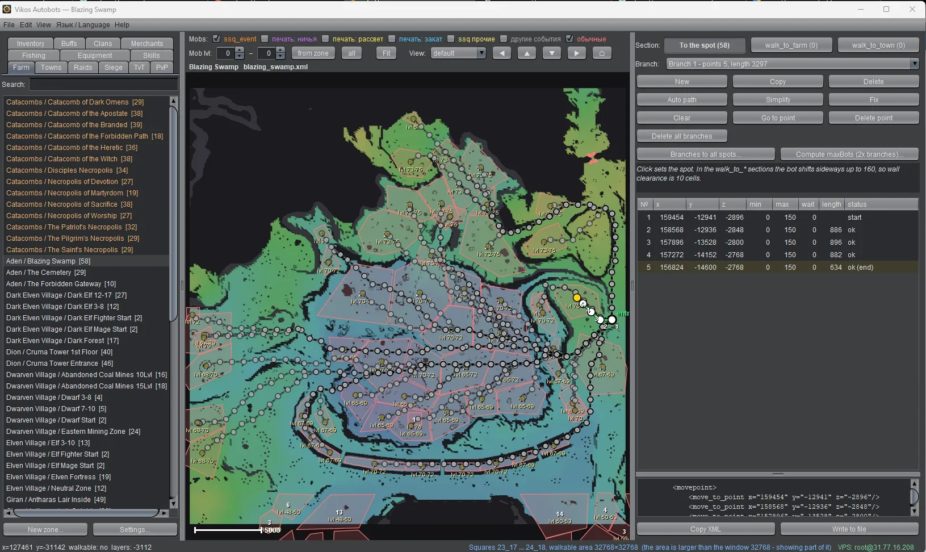Open the View menu
The image size is (926, 552).
pos(44,25)
